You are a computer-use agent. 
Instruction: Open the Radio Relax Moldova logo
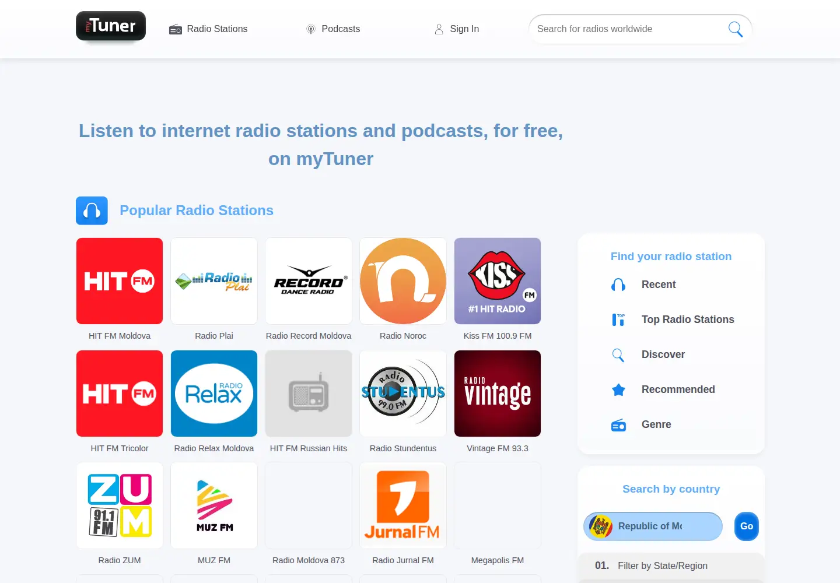coord(214,394)
